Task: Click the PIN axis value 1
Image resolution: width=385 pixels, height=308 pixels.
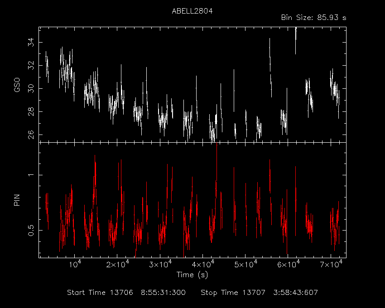Action: [x=31, y=175]
